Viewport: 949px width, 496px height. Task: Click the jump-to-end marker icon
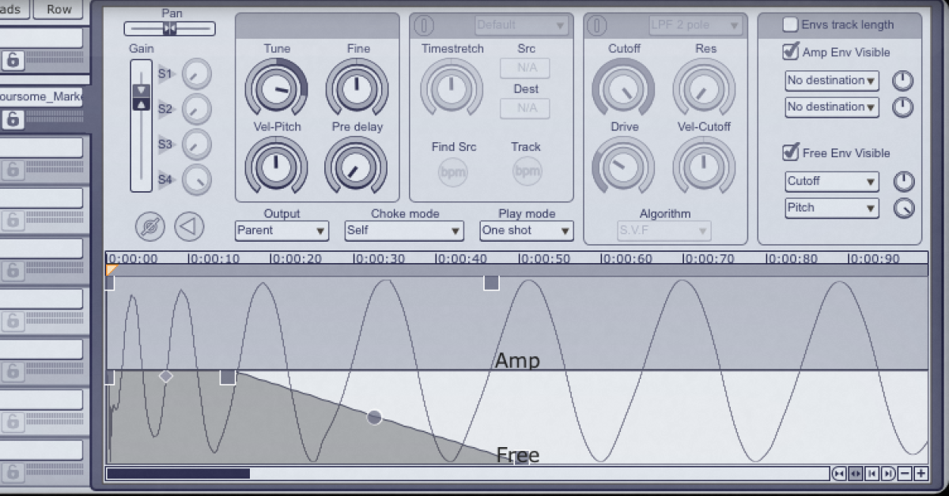(887, 473)
